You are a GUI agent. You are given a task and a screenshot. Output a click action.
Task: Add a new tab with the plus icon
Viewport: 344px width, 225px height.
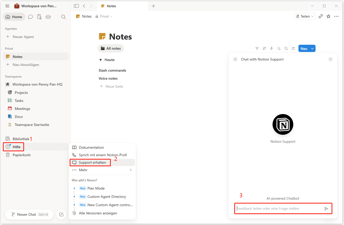click(153, 6)
